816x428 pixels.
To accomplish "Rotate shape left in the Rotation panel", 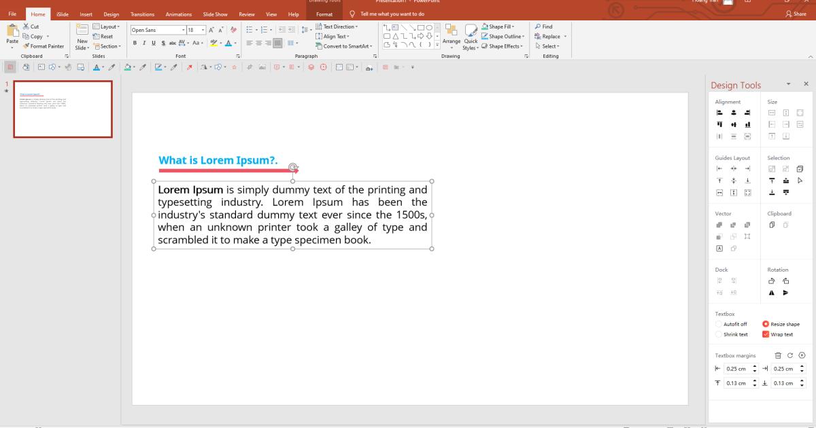I will tap(771, 281).
